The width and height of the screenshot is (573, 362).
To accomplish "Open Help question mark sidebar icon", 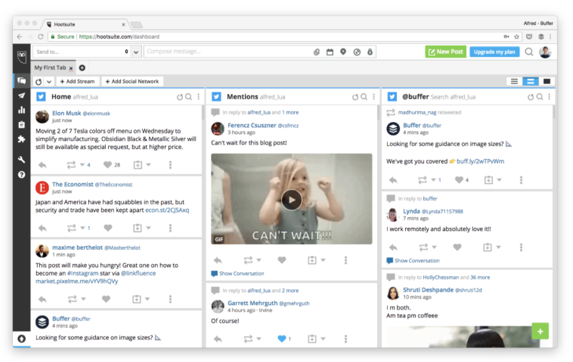I will click(x=21, y=174).
